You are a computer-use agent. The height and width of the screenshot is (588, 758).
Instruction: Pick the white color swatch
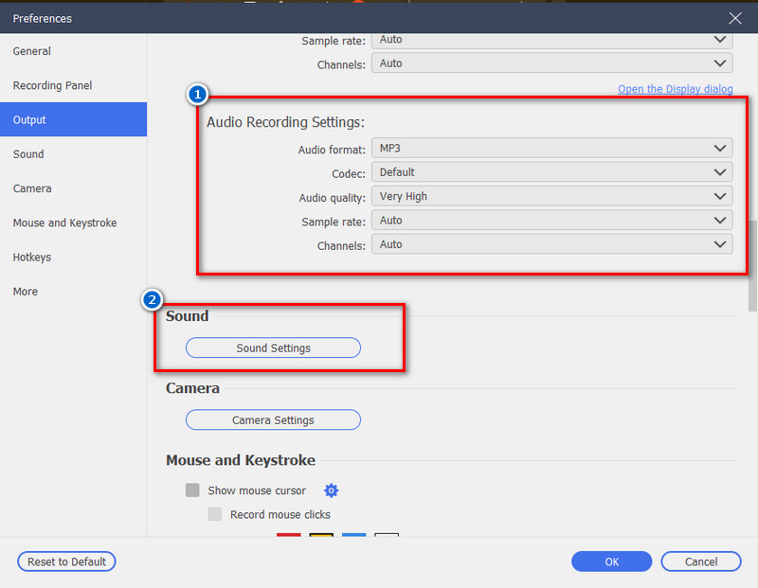click(387, 535)
